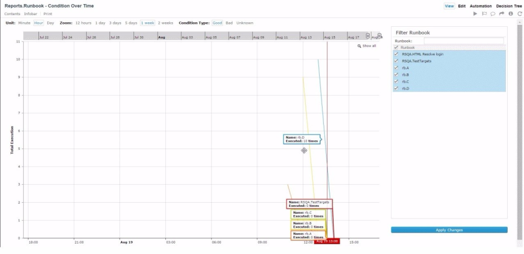This screenshot has height=254, width=524.
Task: Click the Apply Changes button
Action: point(449,230)
